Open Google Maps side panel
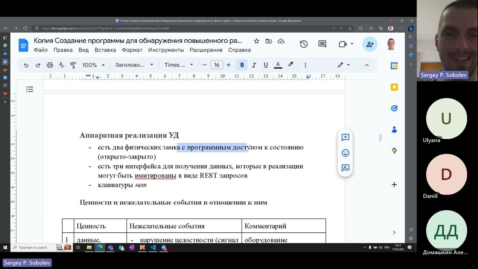This screenshot has height=269, width=478. click(394, 151)
